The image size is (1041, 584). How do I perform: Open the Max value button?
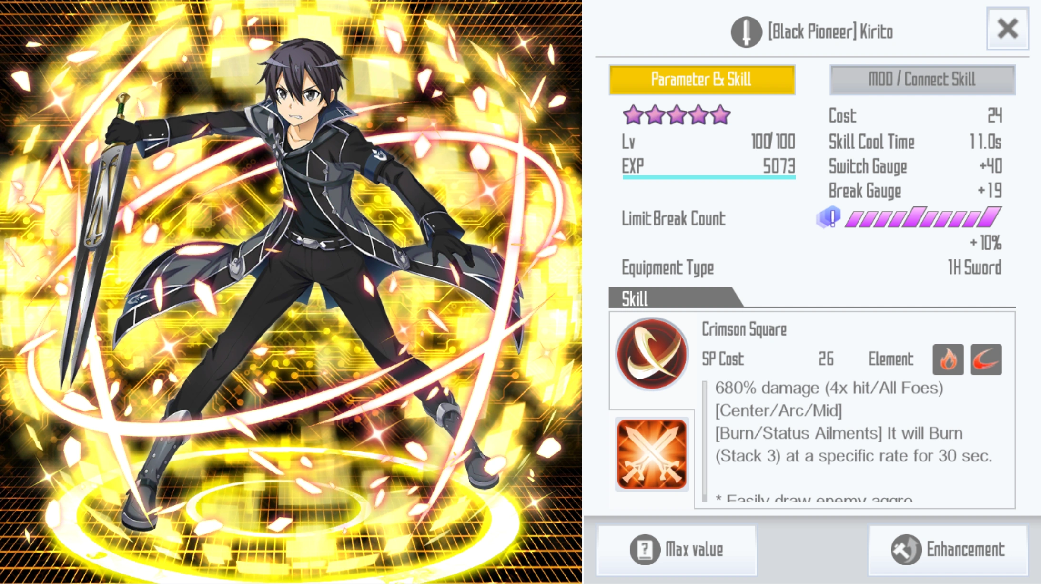[x=677, y=550]
